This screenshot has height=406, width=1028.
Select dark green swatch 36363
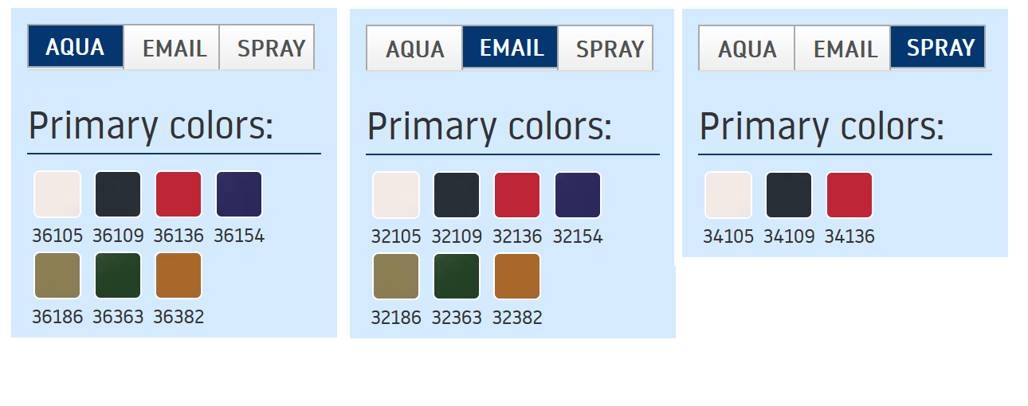[x=118, y=275]
